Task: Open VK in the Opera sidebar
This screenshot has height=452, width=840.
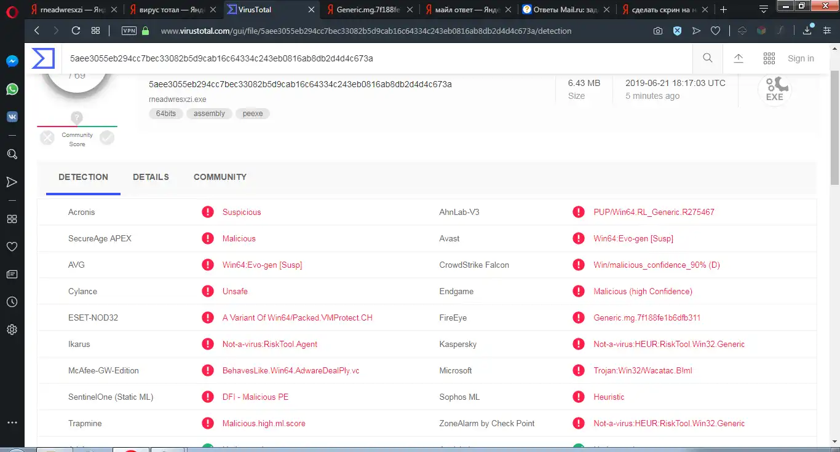Action: pos(12,117)
